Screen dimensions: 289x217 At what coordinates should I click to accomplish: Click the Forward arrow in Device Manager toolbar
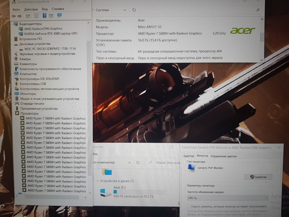pos(19,16)
